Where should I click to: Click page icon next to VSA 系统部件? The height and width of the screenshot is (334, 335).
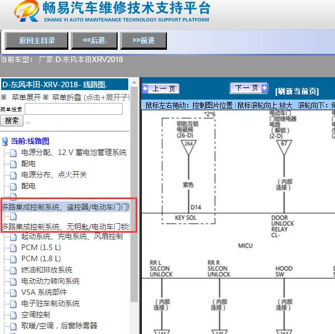point(13,293)
